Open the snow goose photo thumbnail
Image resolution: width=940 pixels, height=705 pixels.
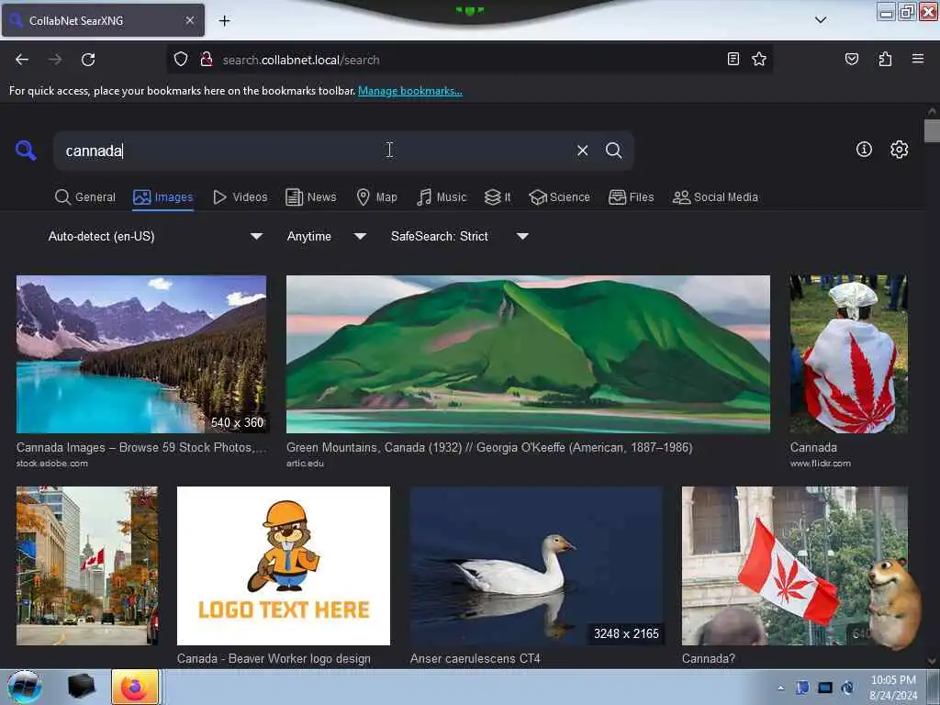click(536, 565)
